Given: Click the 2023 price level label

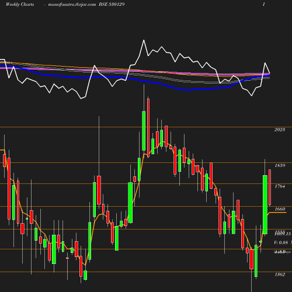Looking at the screenshot, I should click(x=280, y=130).
